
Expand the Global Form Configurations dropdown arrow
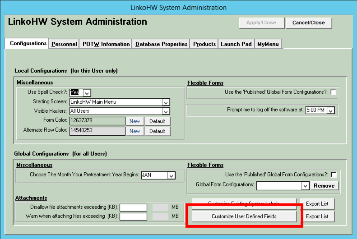[x=305, y=186]
